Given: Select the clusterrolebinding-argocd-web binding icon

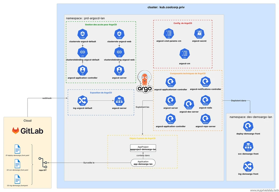Looking at the screenshot, I should pyautogui.click(x=119, y=52).
